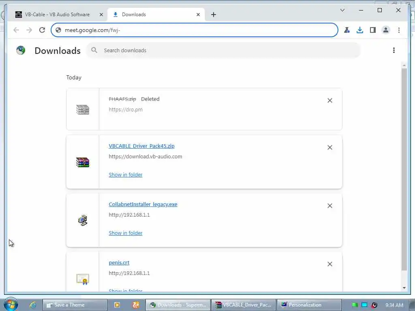Show CollabnetInstaller_legacy.exe in folder
The height and width of the screenshot is (311, 415).
126,233
